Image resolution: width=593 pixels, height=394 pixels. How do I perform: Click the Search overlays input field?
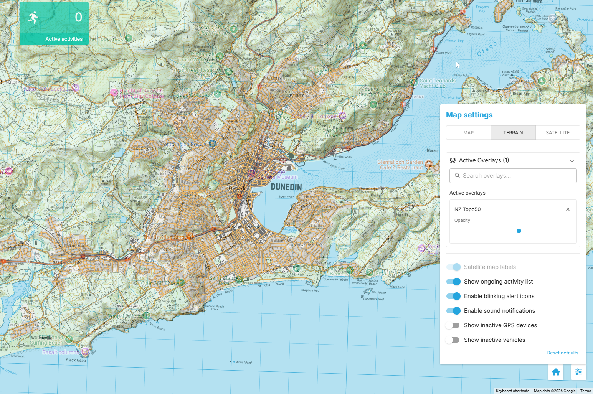point(513,176)
